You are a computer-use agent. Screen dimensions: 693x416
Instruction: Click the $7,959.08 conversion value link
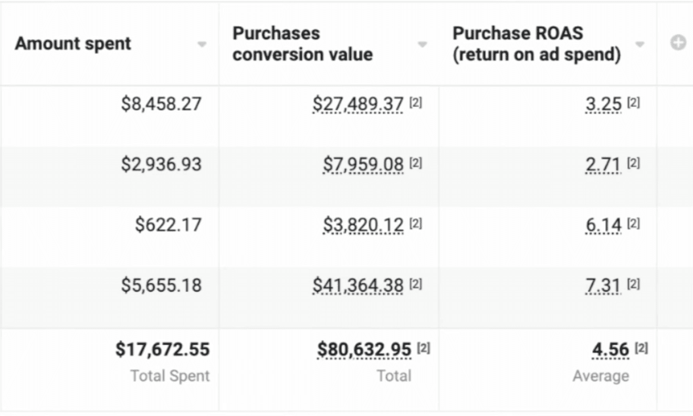point(363,164)
